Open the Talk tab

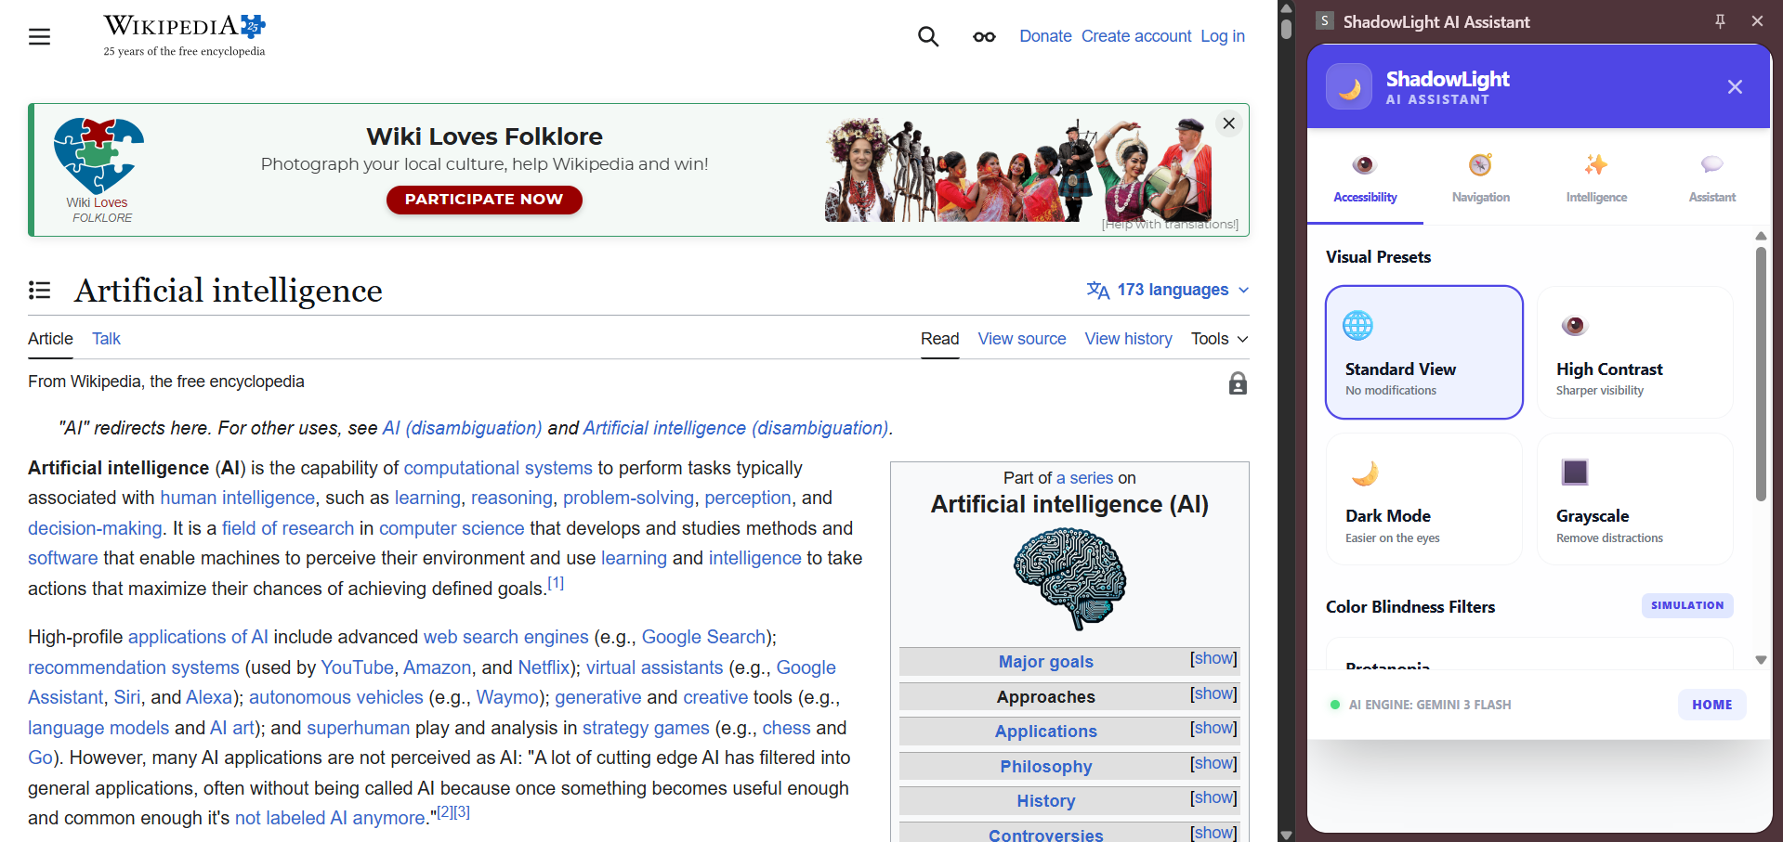pos(106,339)
